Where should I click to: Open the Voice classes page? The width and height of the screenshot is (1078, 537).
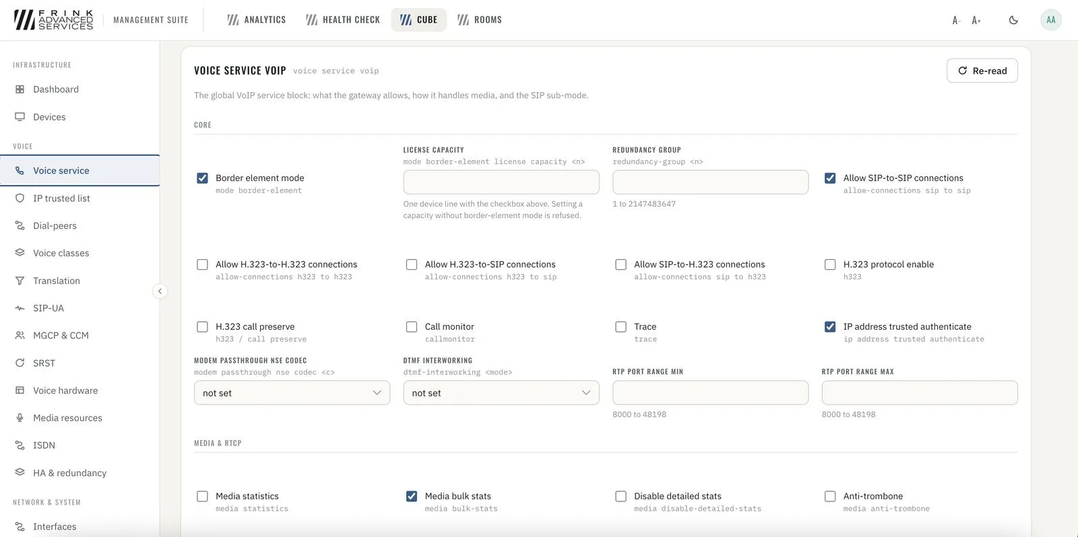(80, 253)
